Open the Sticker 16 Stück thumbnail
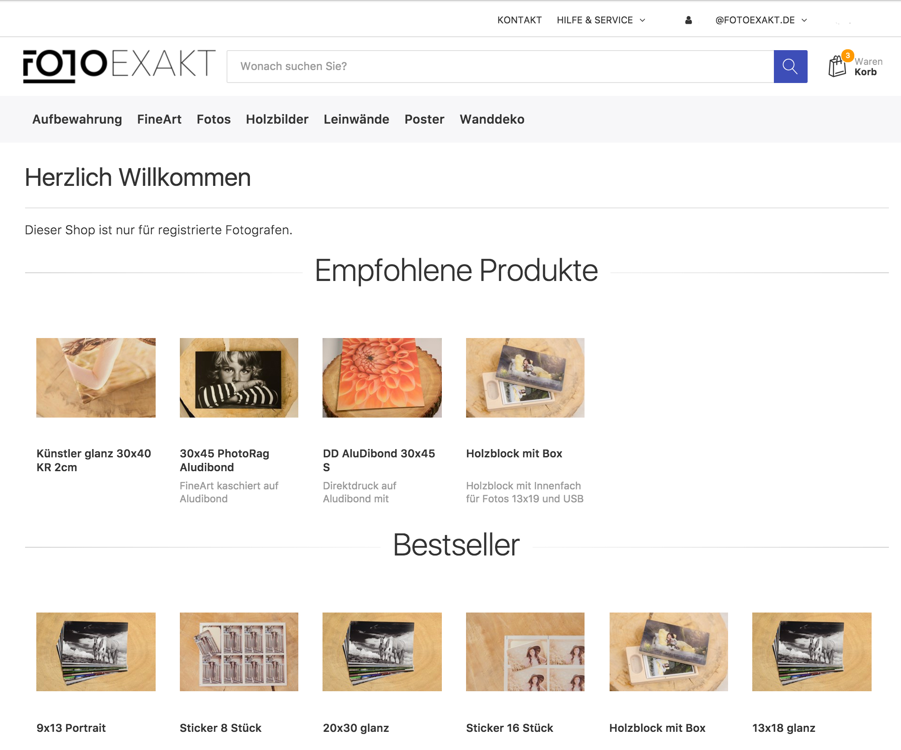This screenshot has width=901, height=750. 525,652
